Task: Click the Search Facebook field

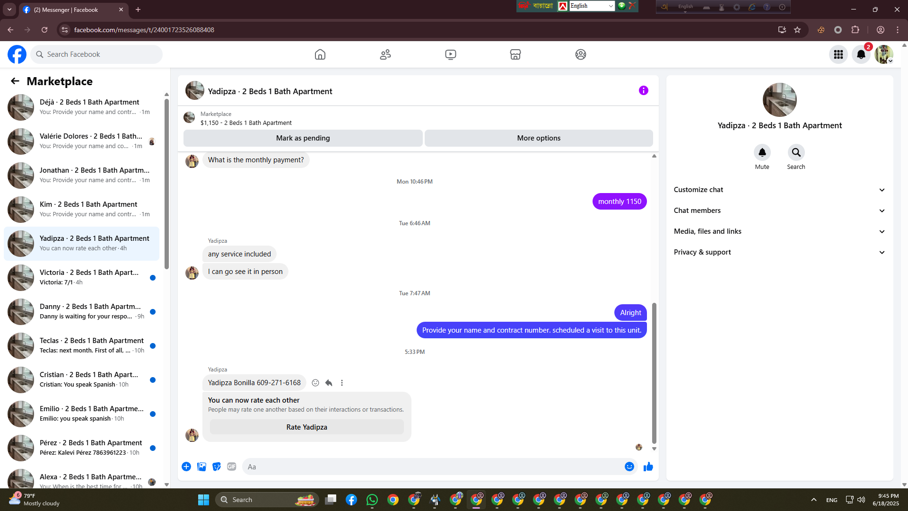Action: 96,54
